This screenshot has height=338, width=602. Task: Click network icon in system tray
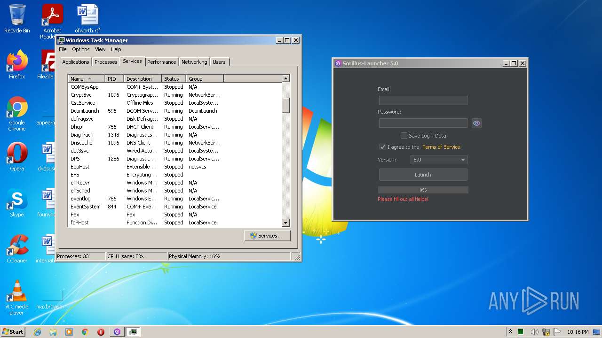pos(546,332)
